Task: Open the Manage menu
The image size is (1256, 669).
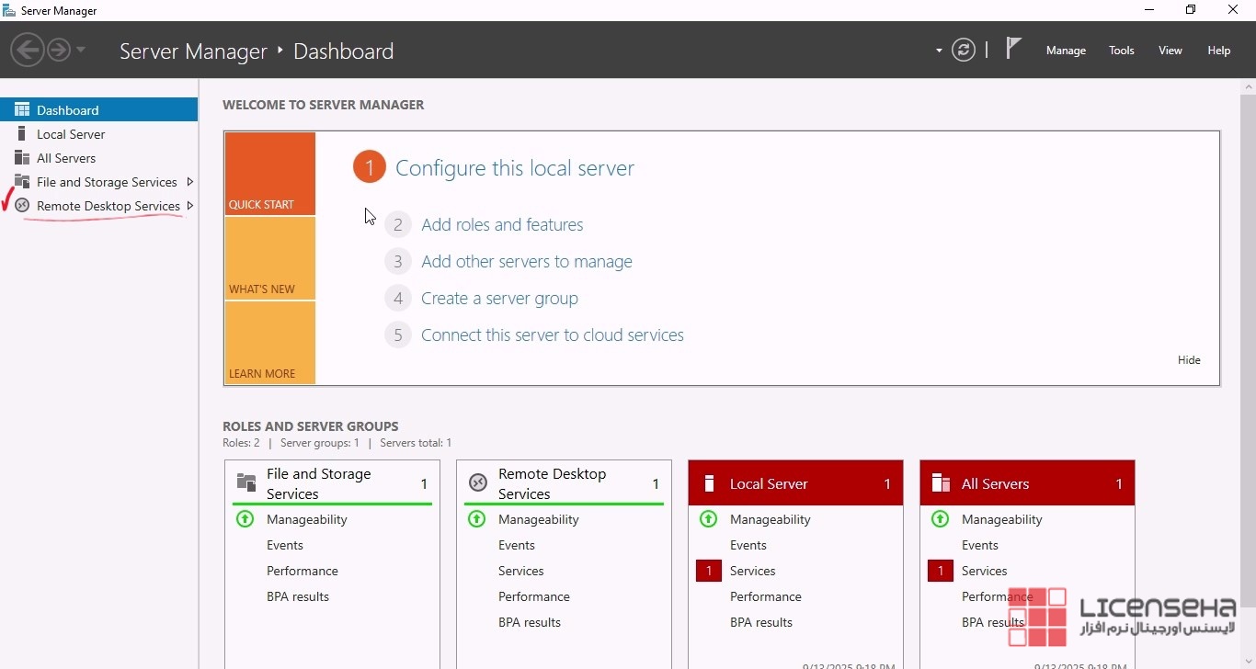Action: (1066, 51)
